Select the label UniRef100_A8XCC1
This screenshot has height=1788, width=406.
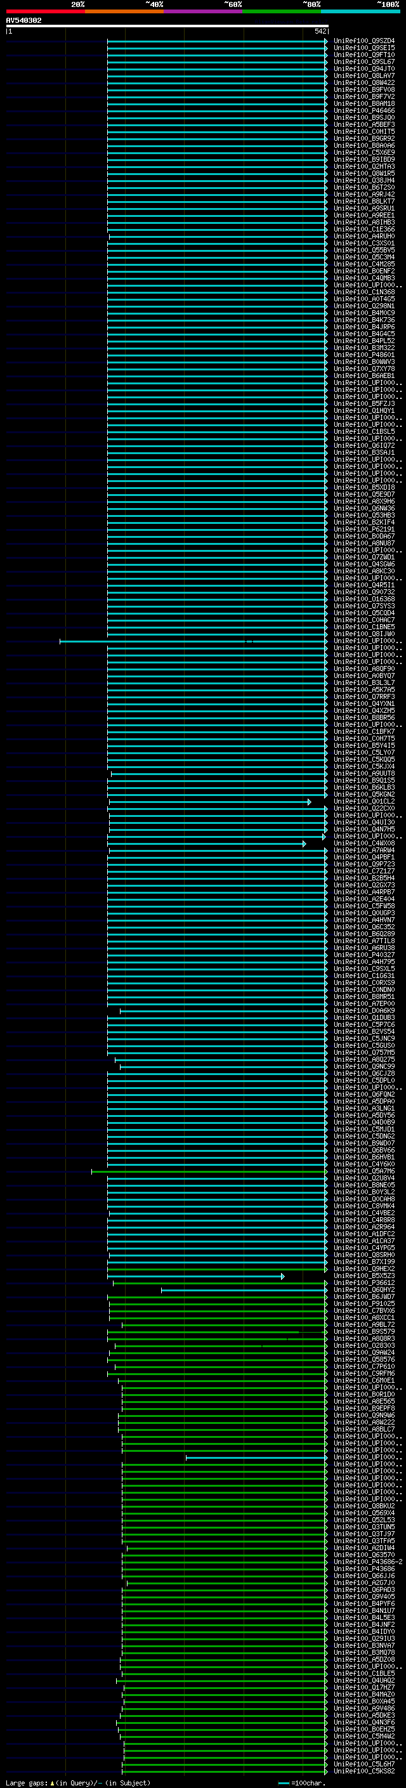point(364,1318)
